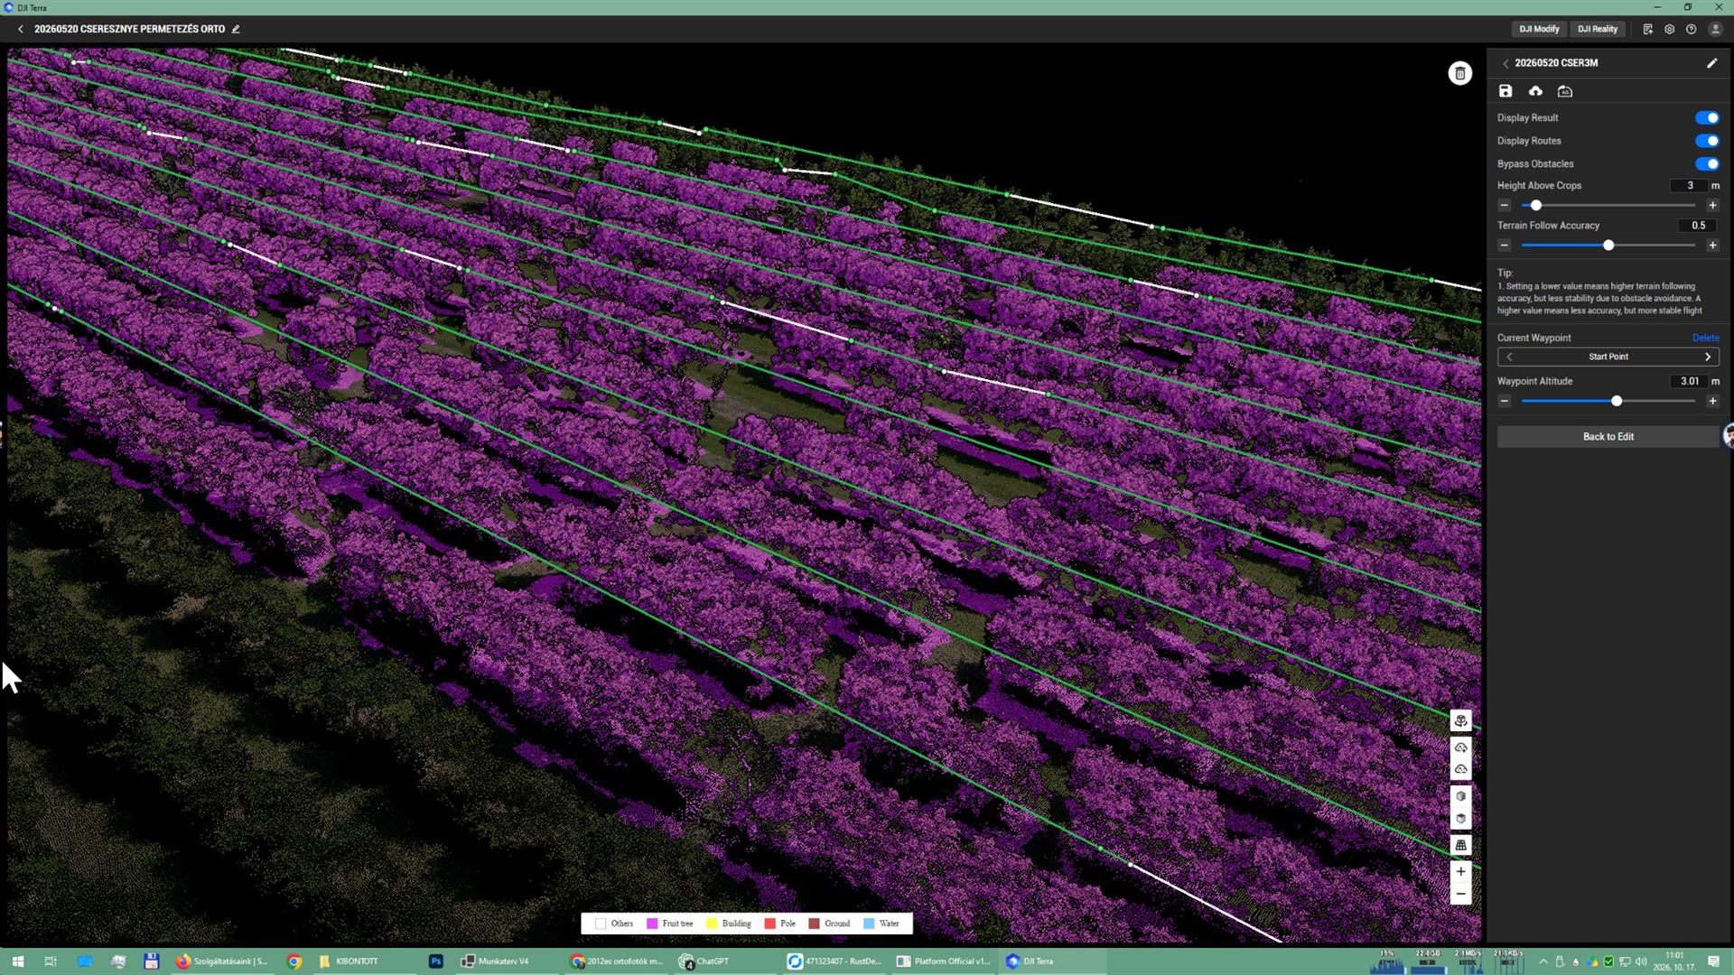Disable Bypass Obstacles switch
This screenshot has height=975, width=1734.
1707,163
